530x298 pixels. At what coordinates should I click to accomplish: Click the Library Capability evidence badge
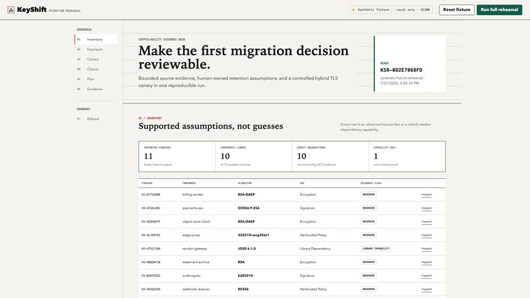376,249
